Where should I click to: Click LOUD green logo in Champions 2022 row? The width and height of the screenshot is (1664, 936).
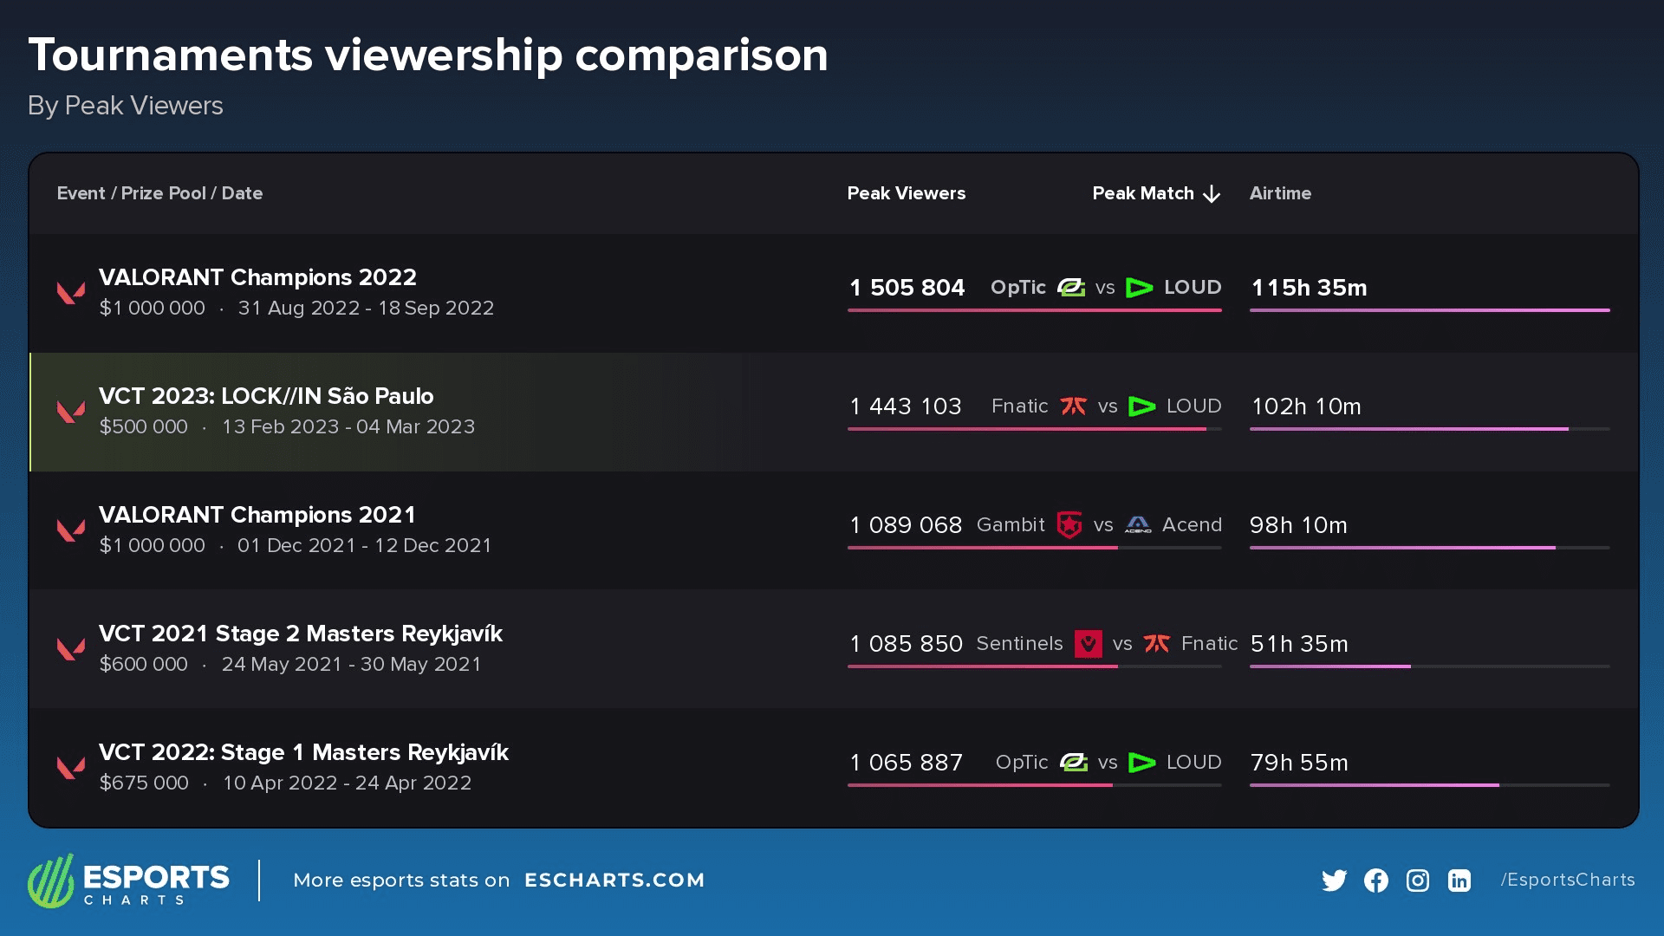coord(1139,288)
